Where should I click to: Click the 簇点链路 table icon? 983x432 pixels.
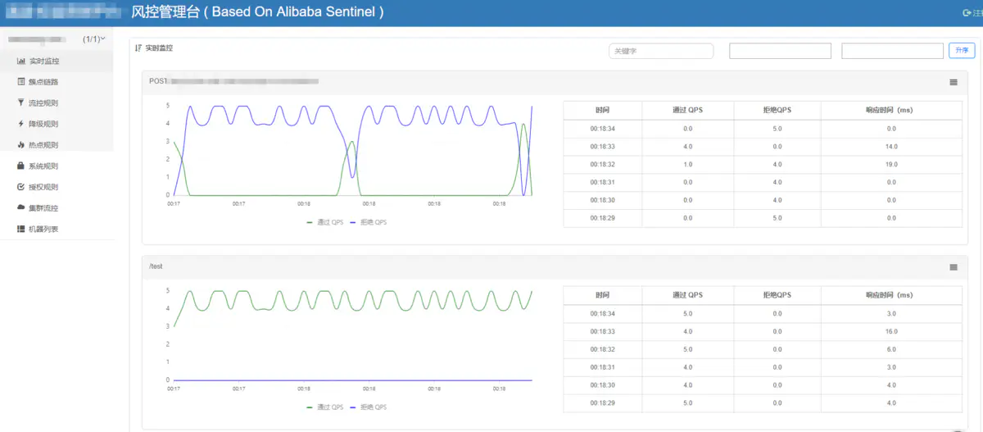pos(21,82)
